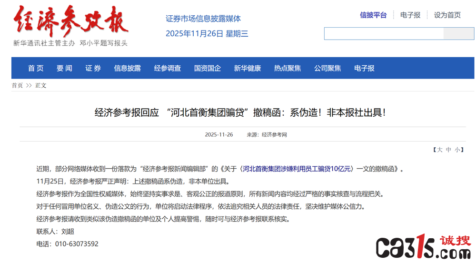Select 新华健康 in the navigation bar

point(248,68)
